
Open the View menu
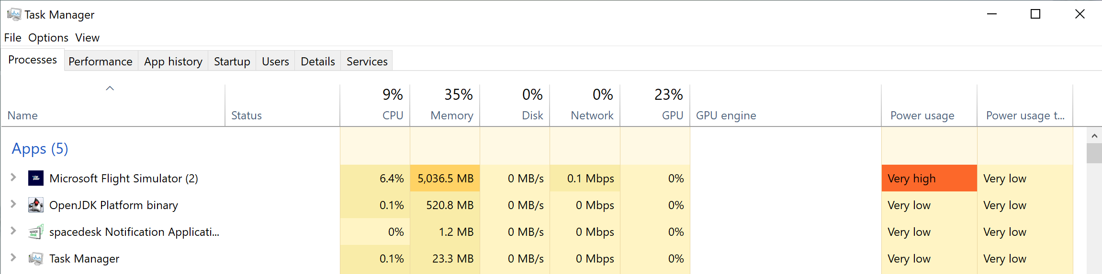tap(88, 38)
